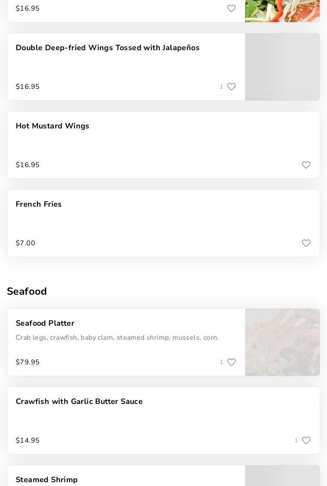Open Double Deep-fried Wings Tossed with Jalapeños

[107, 48]
